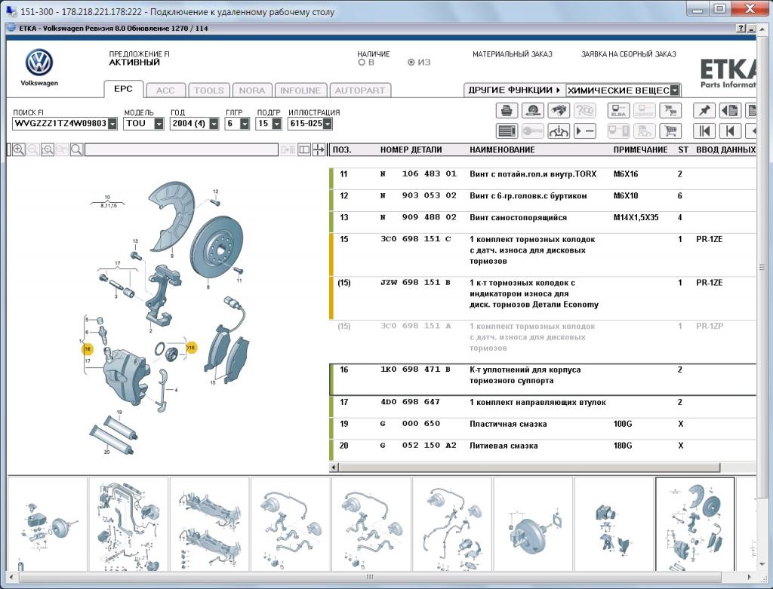The height and width of the screenshot is (589, 773).
Task: Open the NORA tab
Action: click(x=252, y=90)
